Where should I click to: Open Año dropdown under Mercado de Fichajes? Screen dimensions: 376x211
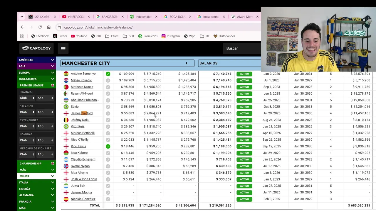[x=45, y=154]
